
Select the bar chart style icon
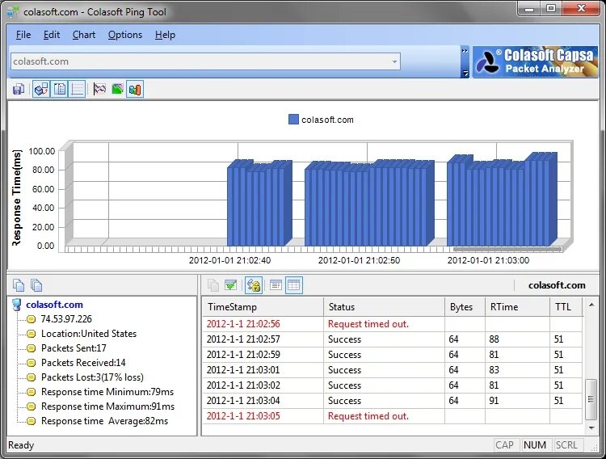[135, 90]
